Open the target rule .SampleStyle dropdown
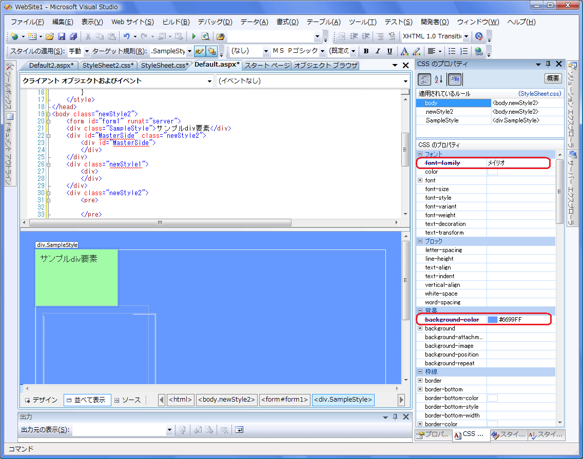 pyautogui.click(x=189, y=51)
